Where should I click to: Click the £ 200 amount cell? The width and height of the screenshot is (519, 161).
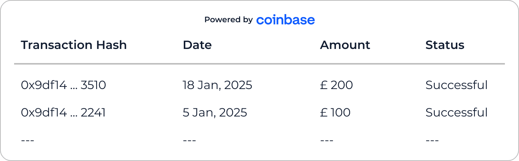pos(336,85)
